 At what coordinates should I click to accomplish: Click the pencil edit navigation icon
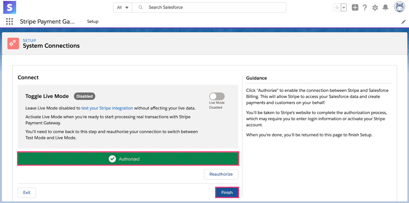point(403,22)
